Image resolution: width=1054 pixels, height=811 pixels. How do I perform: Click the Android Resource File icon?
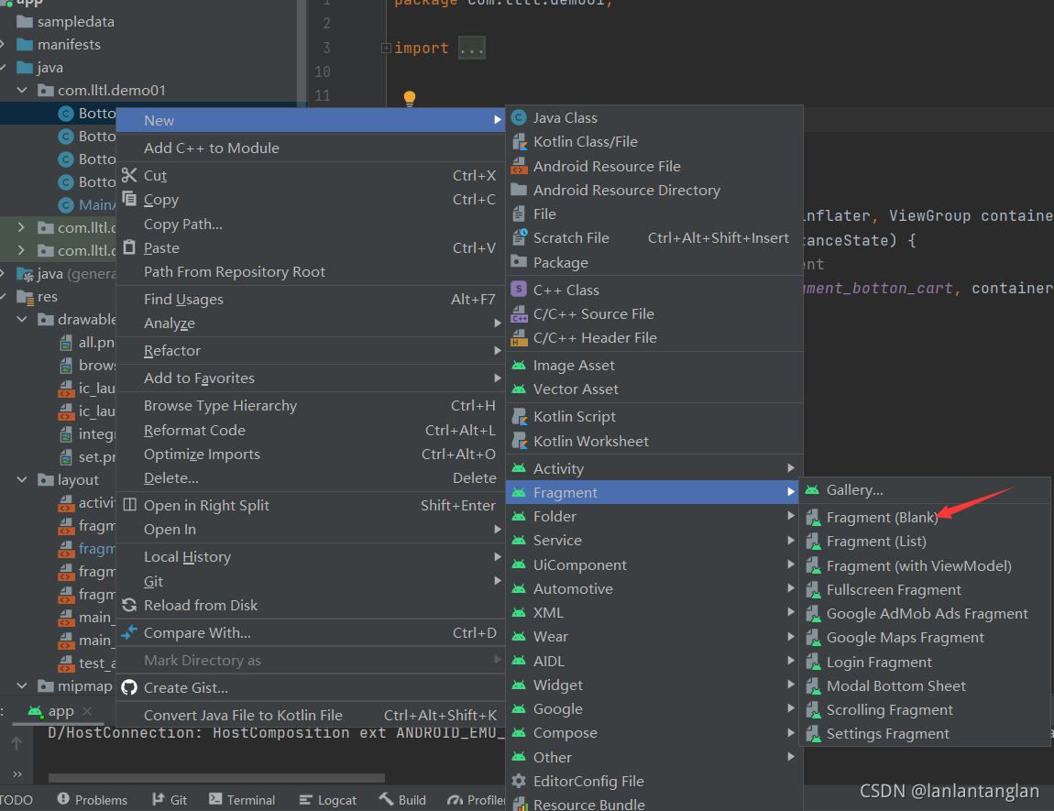tap(519, 166)
